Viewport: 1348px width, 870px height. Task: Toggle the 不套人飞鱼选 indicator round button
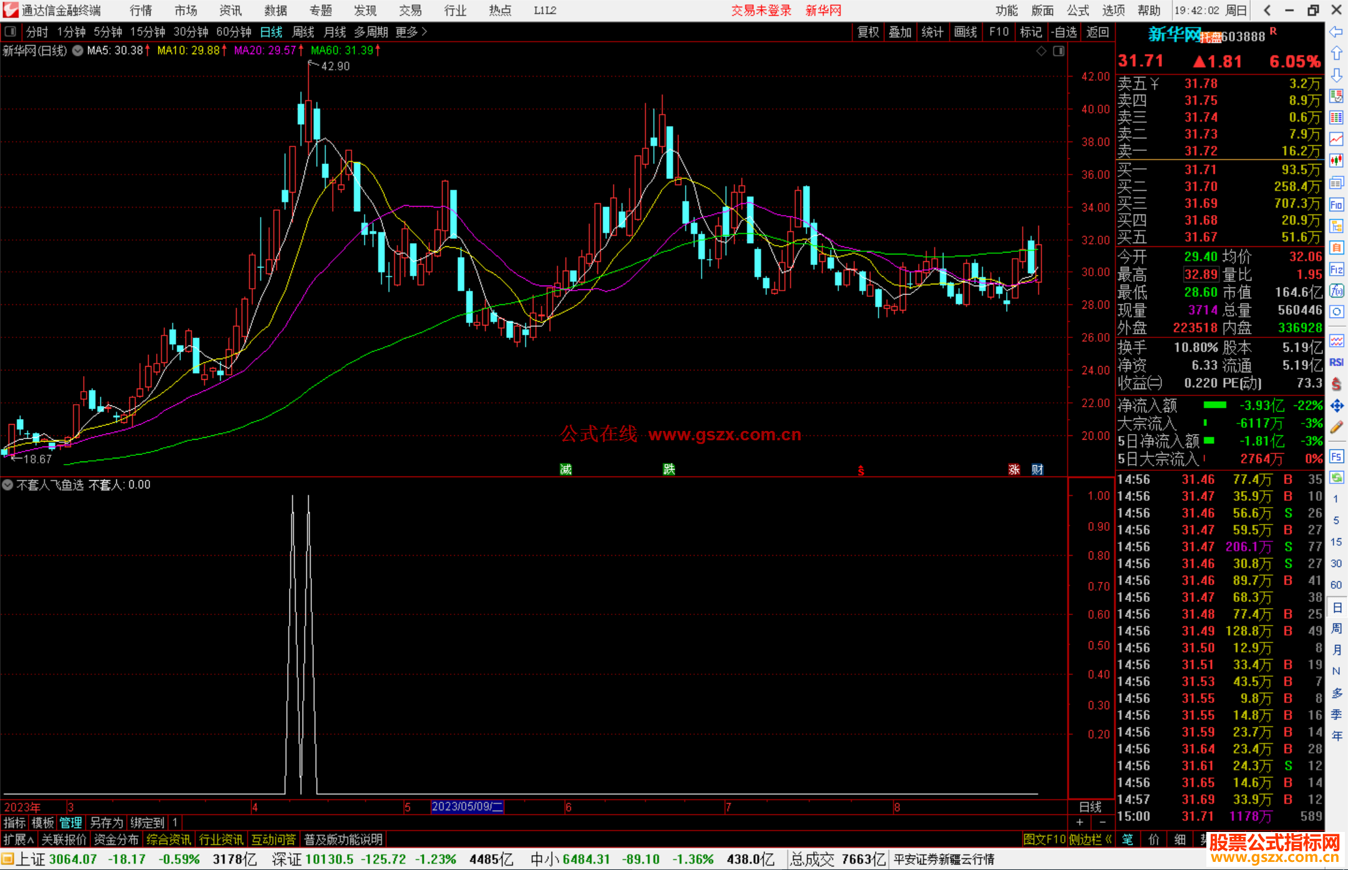click(7, 485)
